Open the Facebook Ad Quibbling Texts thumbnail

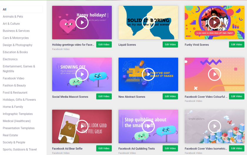pyautogui.click(x=148, y=127)
